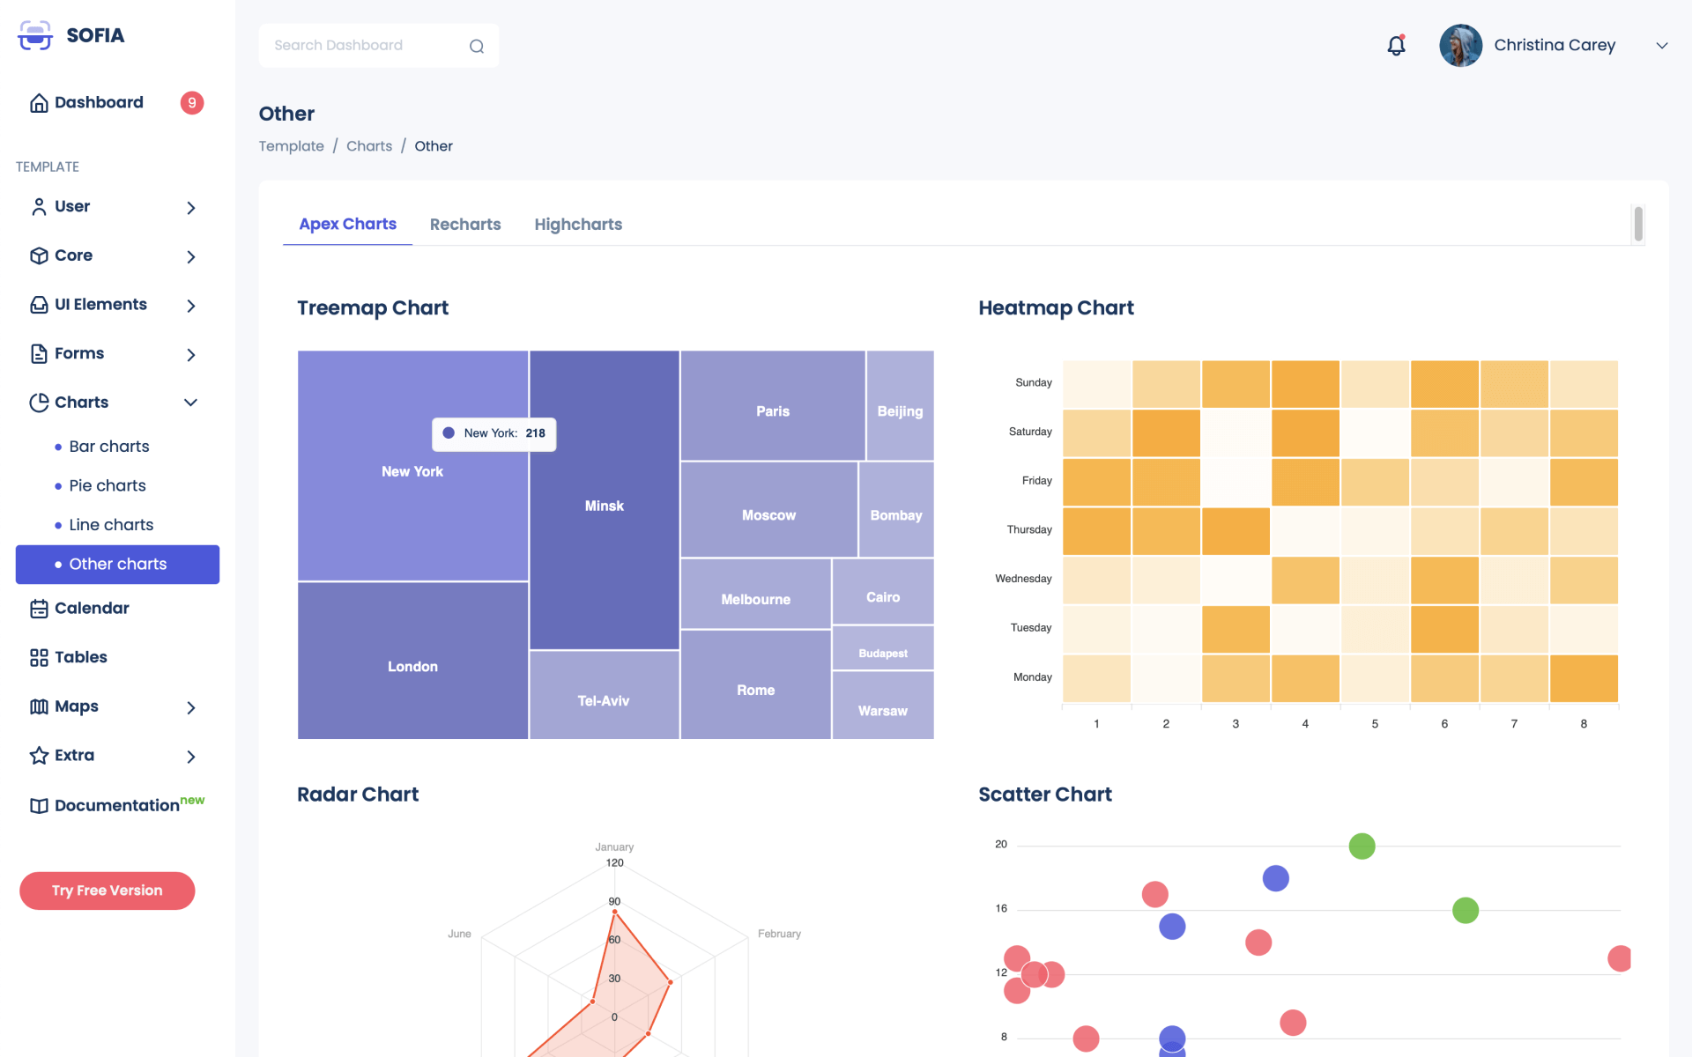Image resolution: width=1692 pixels, height=1057 pixels.
Task: Collapse the Charts sidebar menu
Action: tap(190, 403)
